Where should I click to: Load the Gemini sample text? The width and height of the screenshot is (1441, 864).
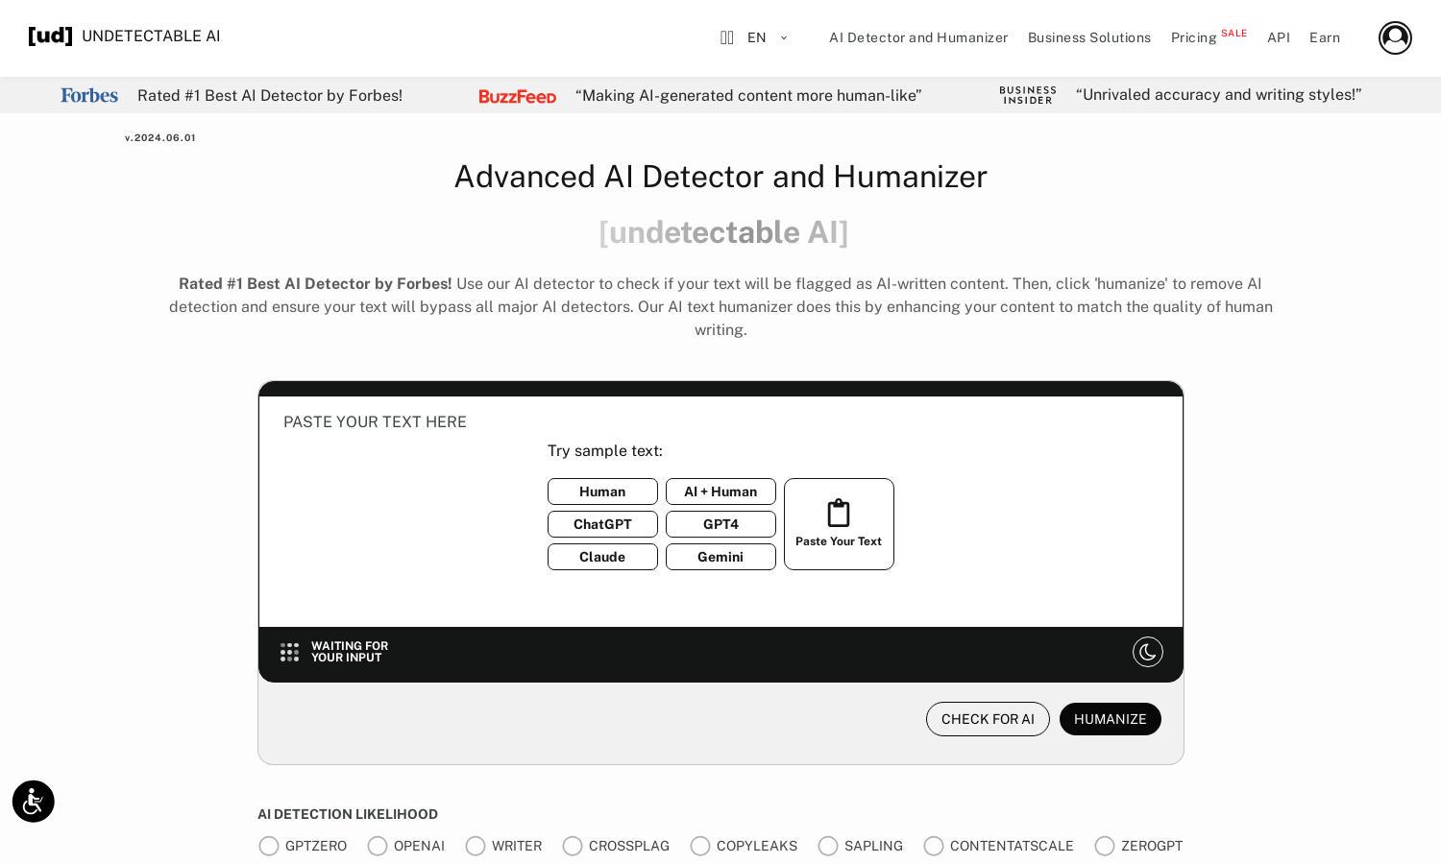pos(720,557)
